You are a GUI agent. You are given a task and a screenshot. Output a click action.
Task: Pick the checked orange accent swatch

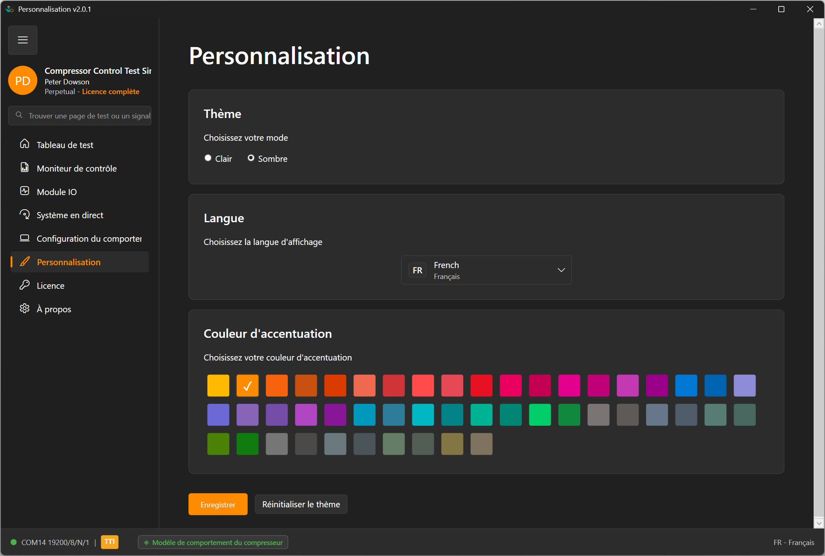[x=247, y=385]
